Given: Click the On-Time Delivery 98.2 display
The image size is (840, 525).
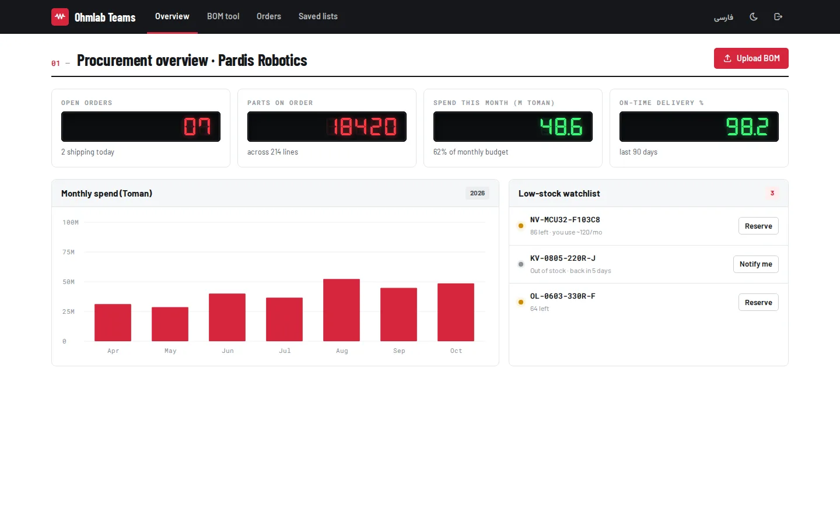Looking at the screenshot, I should point(699,127).
